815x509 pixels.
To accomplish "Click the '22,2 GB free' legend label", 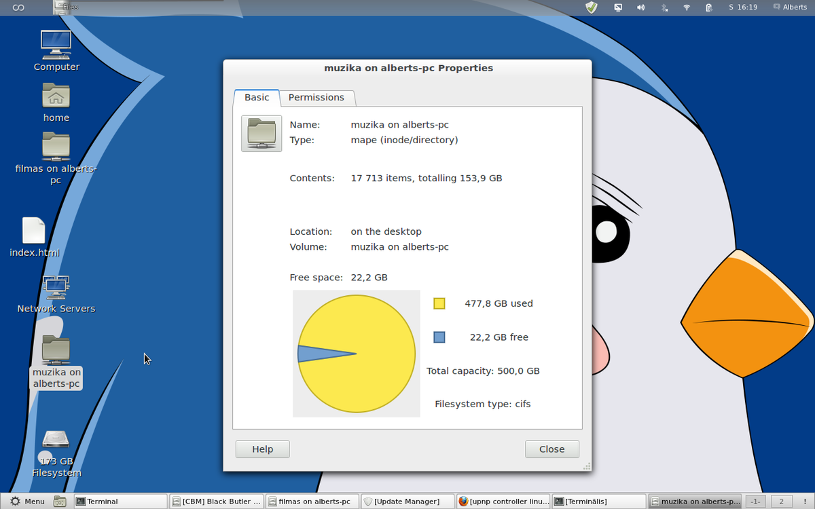I will pos(499,337).
